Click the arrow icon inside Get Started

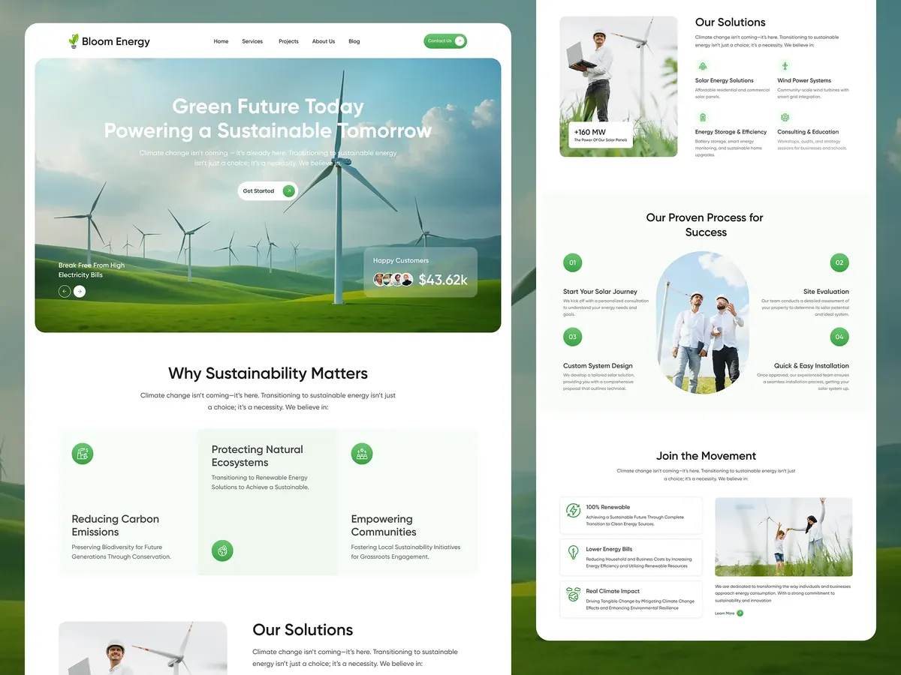tap(288, 191)
